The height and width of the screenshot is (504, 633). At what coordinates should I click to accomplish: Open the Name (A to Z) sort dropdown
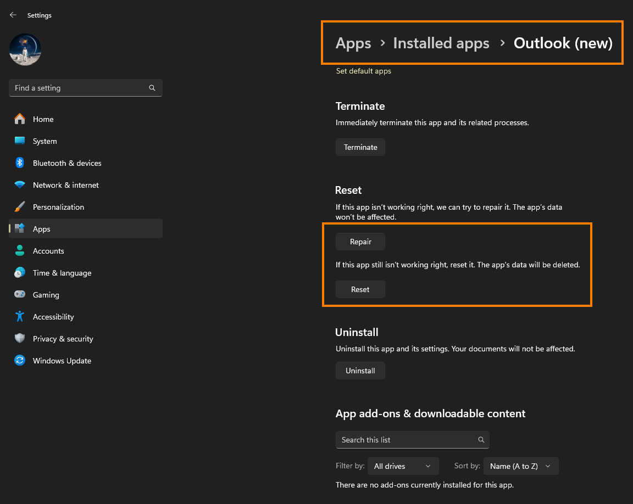tap(521, 466)
